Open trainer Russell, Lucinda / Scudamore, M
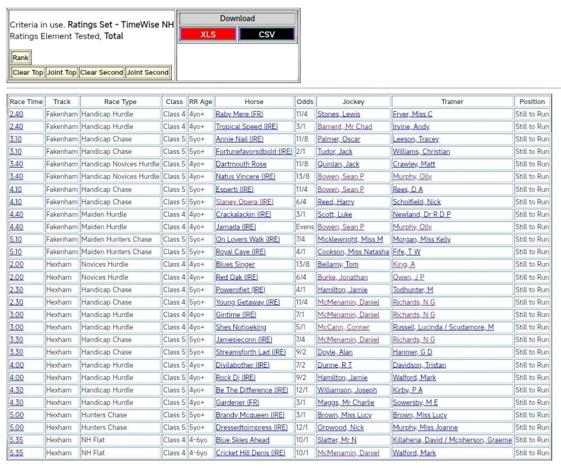This screenshot has height=470, width=561. 443,327
